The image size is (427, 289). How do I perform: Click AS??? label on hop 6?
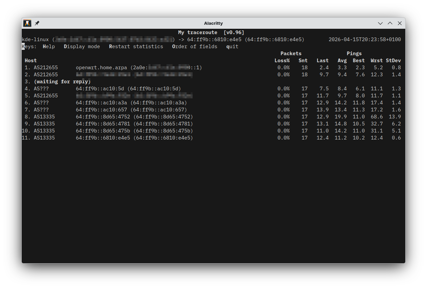click(x=41, y=103)
